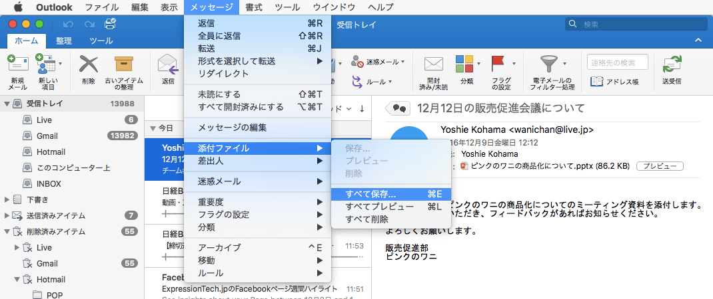This screenshot has width=713, height=299.
Task: Choose アーカイブ from メッセージ menu
Action: [x=257, y=248]
